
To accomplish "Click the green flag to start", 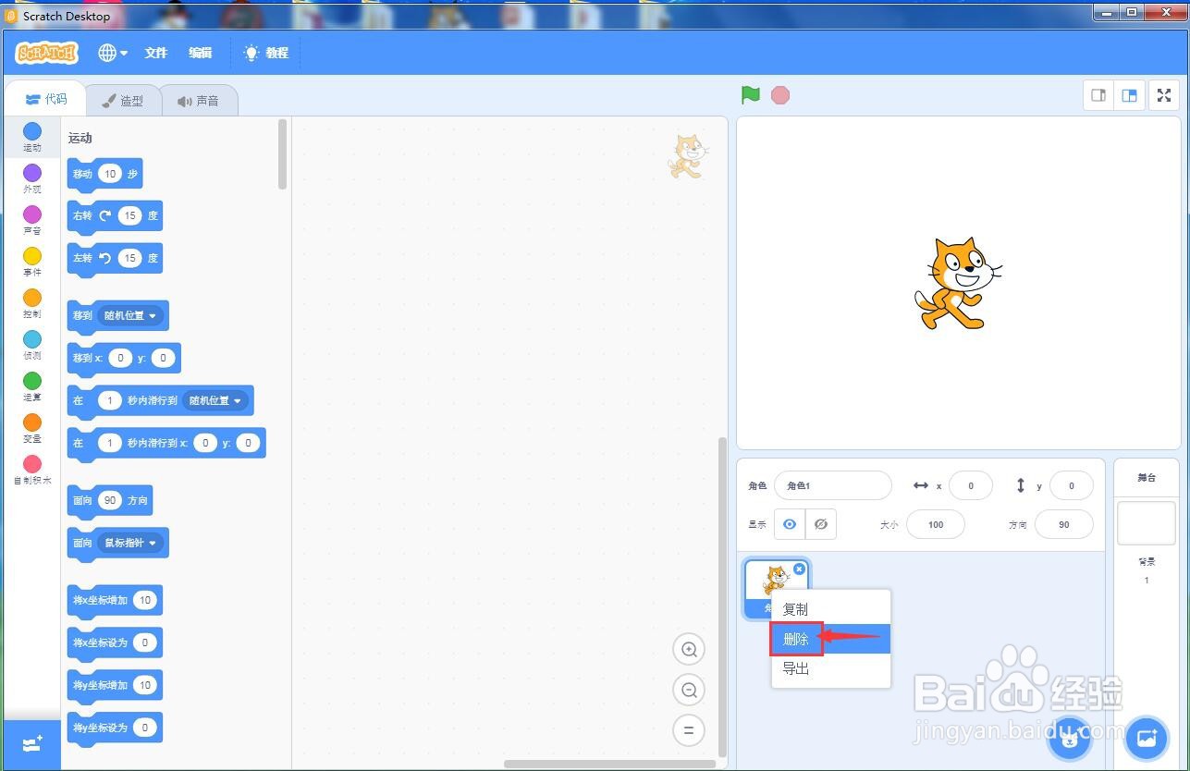I will (751, 95).
